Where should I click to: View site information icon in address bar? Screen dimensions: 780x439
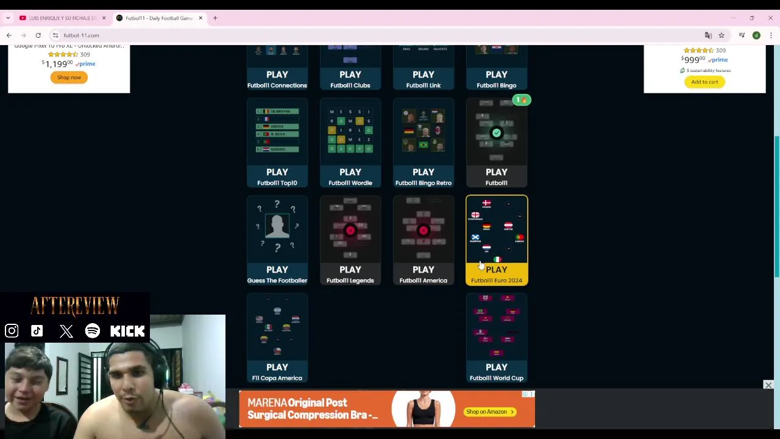pyautogui.click(x=55, y=35)
